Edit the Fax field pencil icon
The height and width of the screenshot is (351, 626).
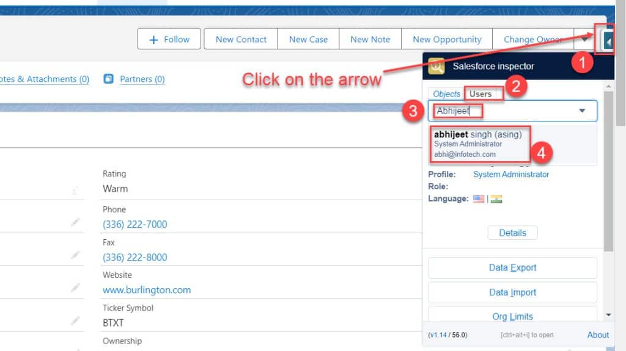click(x=75, y=255)
